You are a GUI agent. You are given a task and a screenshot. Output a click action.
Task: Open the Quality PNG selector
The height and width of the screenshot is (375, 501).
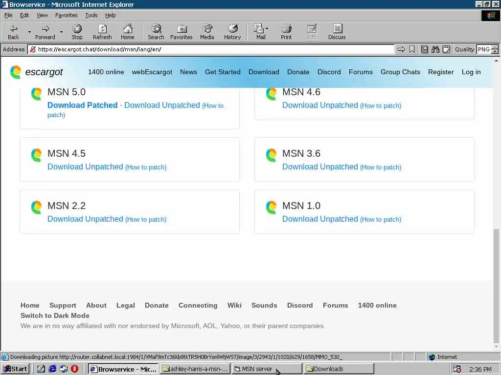point(487,49)
